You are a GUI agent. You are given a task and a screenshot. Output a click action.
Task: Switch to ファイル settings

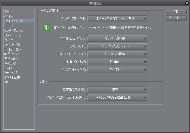(9, 68)
